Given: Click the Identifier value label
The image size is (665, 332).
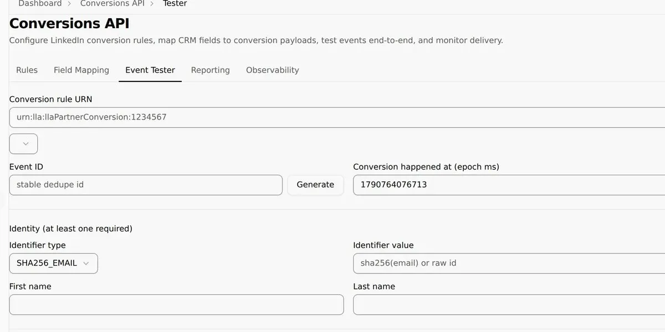Looking at the screenshot, I should (383, 245).
